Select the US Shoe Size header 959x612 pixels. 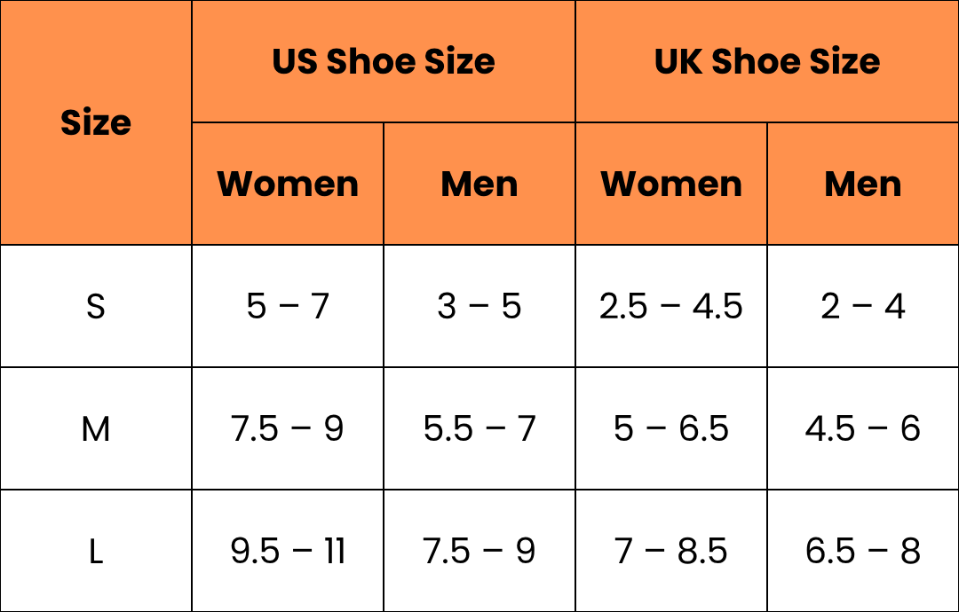click(384, 62)
